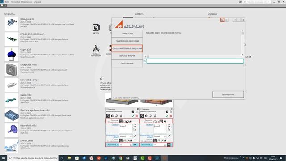This screenshot has height=161, width=286.
Task: Click the Открыть... link
Action: [x=10, y=14]
